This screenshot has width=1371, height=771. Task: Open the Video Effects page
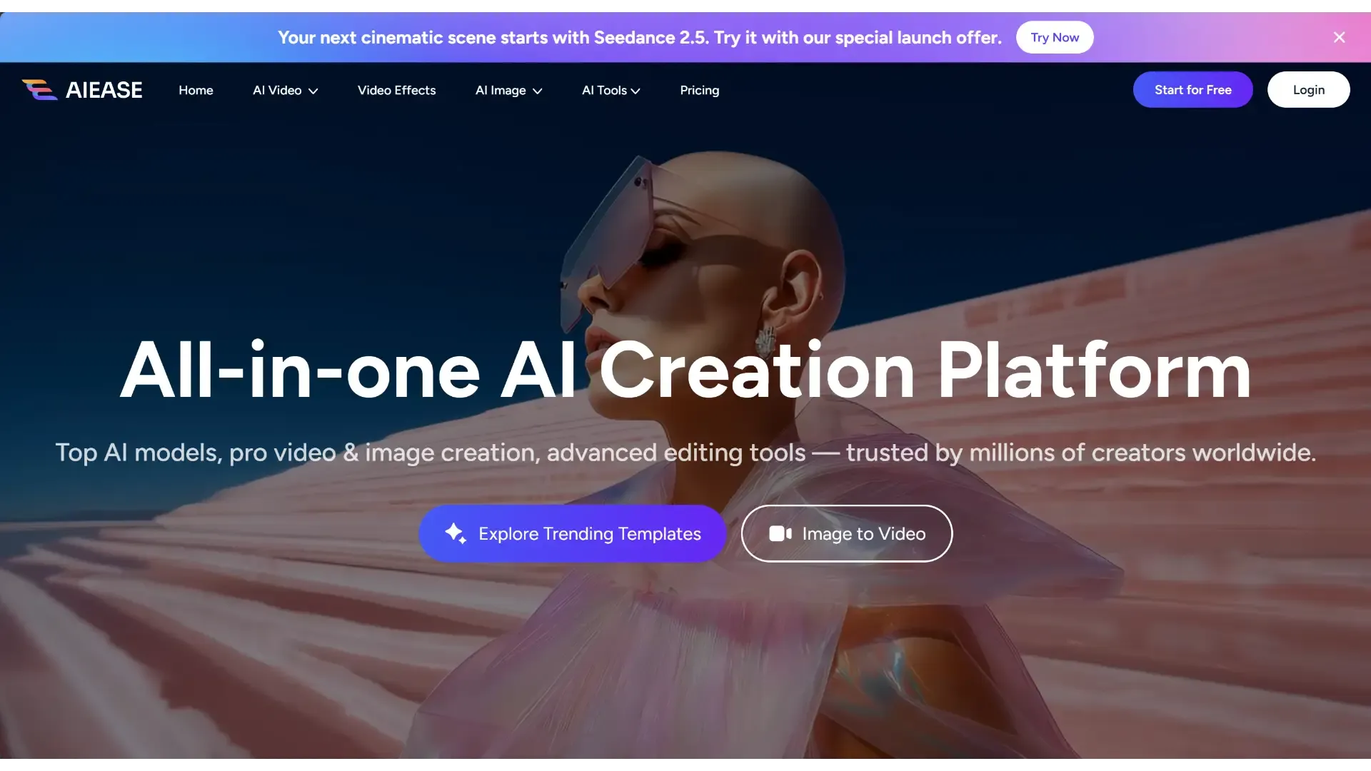[396, 90]
